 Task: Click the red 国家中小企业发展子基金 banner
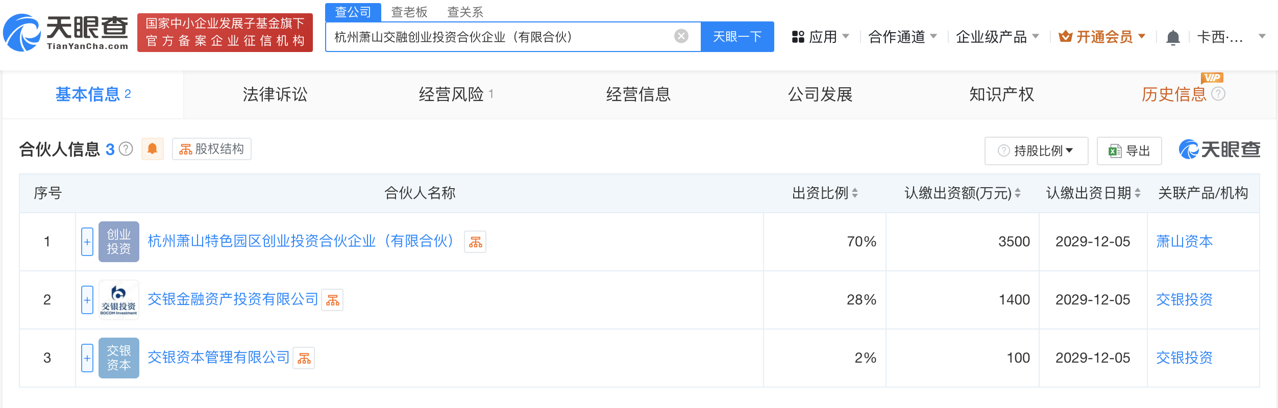(225, 33)
